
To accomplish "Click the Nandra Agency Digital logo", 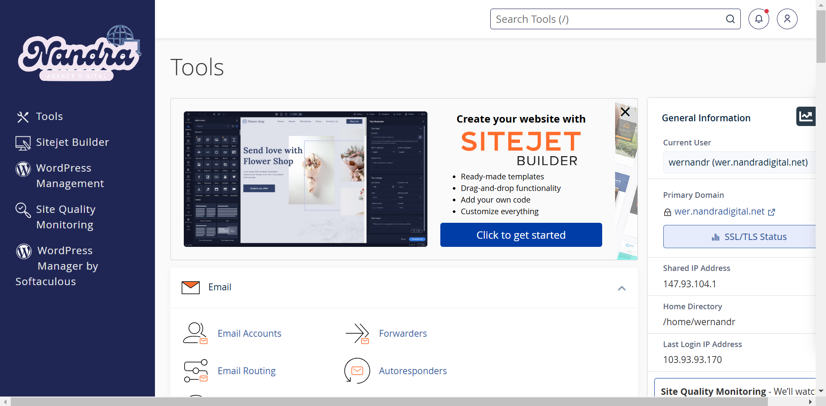I will point(79,53).
